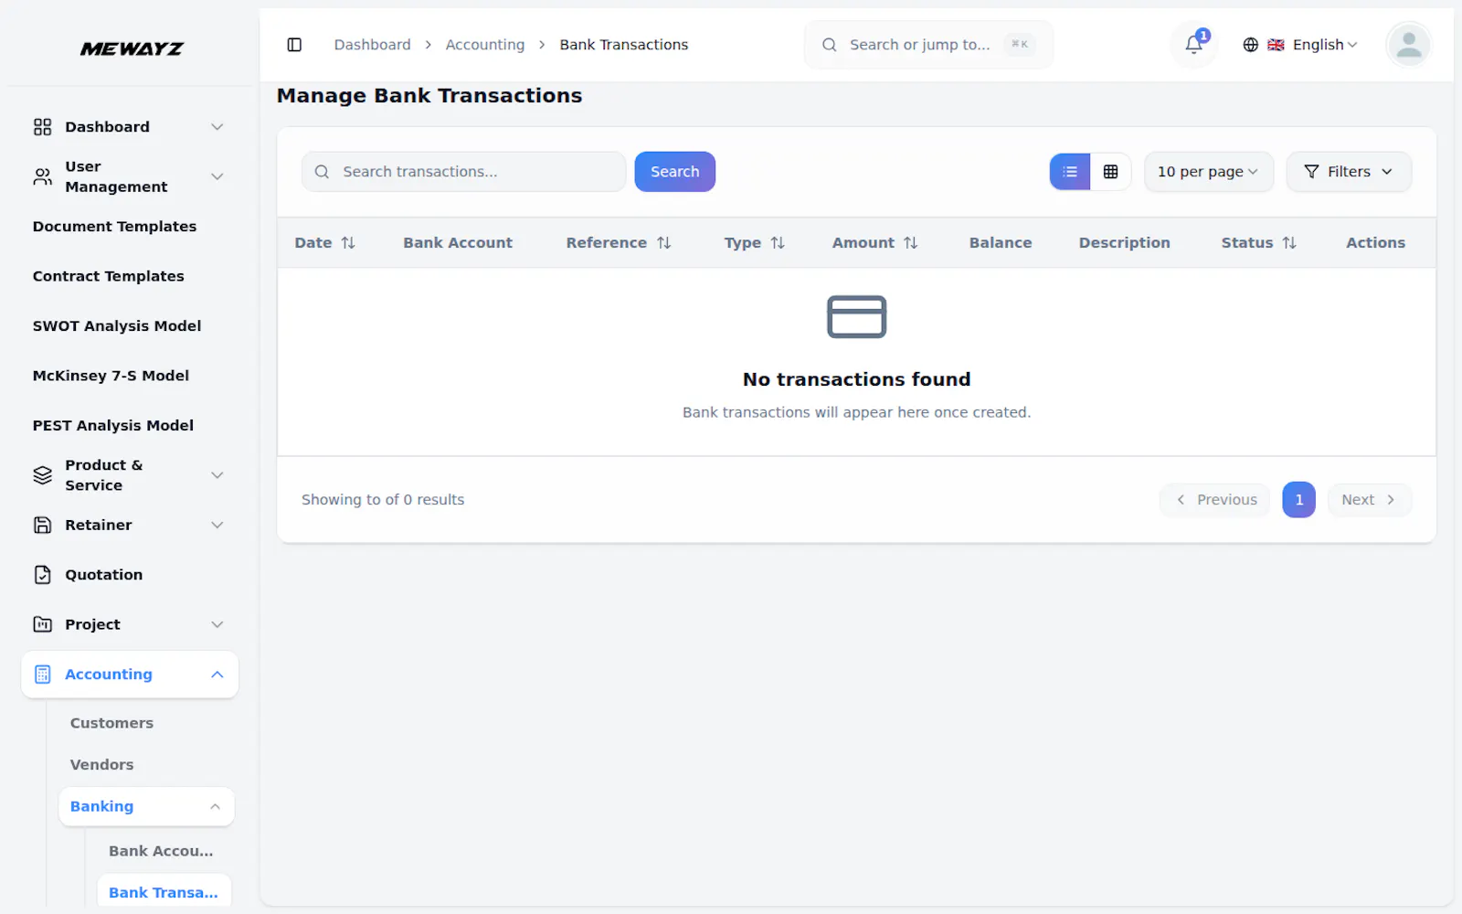The image size is (1462, 914).
Task: Expand User Management chevron
Action: (217, 176)
